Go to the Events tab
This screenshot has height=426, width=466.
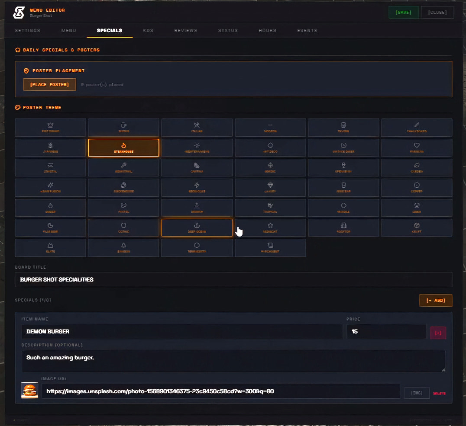coord(307,31)
